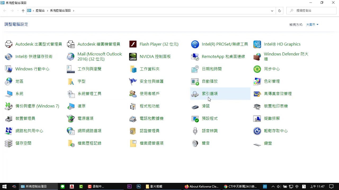Click the 搜尋控制台 search field
339x190 pixels.
tap(311, 11)
